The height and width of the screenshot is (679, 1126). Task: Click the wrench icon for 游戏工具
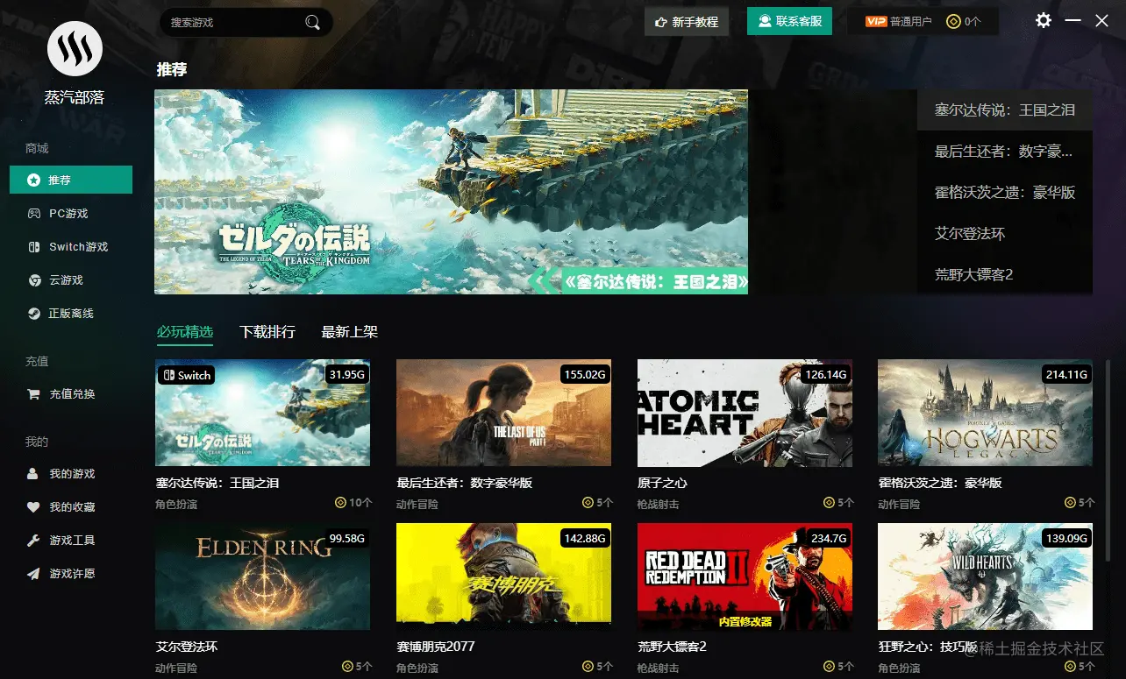click(x=33, y=541)
